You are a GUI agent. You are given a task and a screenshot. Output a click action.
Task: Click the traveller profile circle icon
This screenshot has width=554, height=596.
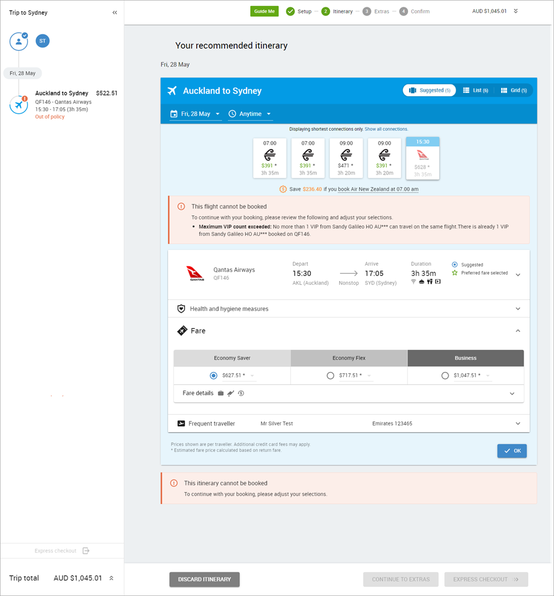pyautogui.click(x=18, y=42)
